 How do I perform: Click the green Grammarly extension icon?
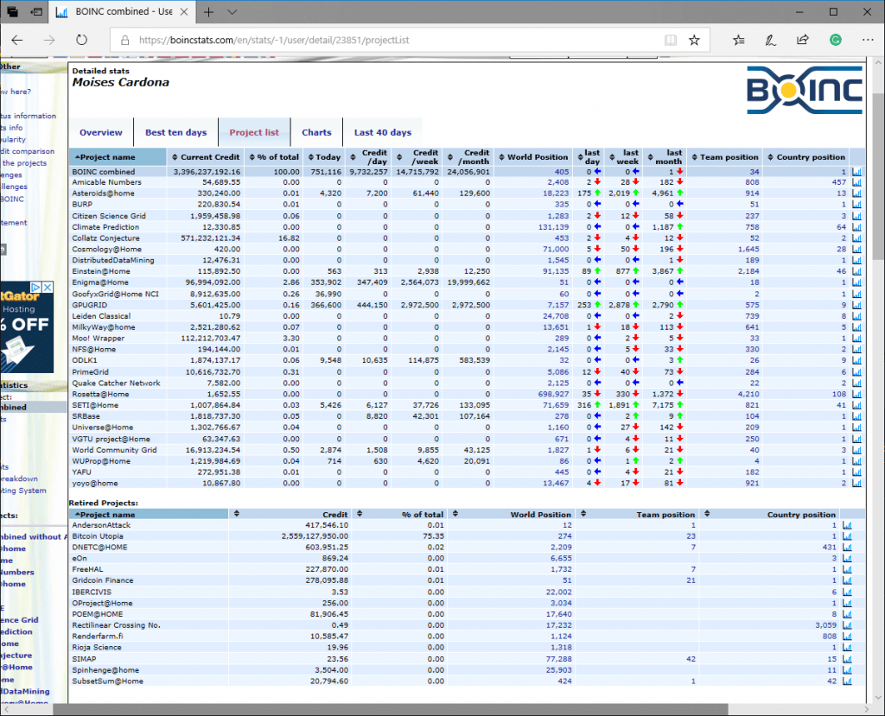[836, 40]
